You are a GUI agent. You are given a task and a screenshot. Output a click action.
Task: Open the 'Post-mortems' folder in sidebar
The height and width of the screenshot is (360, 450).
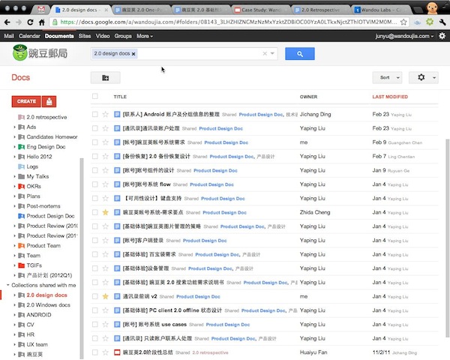(43, 205)
